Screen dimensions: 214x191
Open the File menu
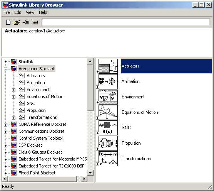(x=7, y=12)
